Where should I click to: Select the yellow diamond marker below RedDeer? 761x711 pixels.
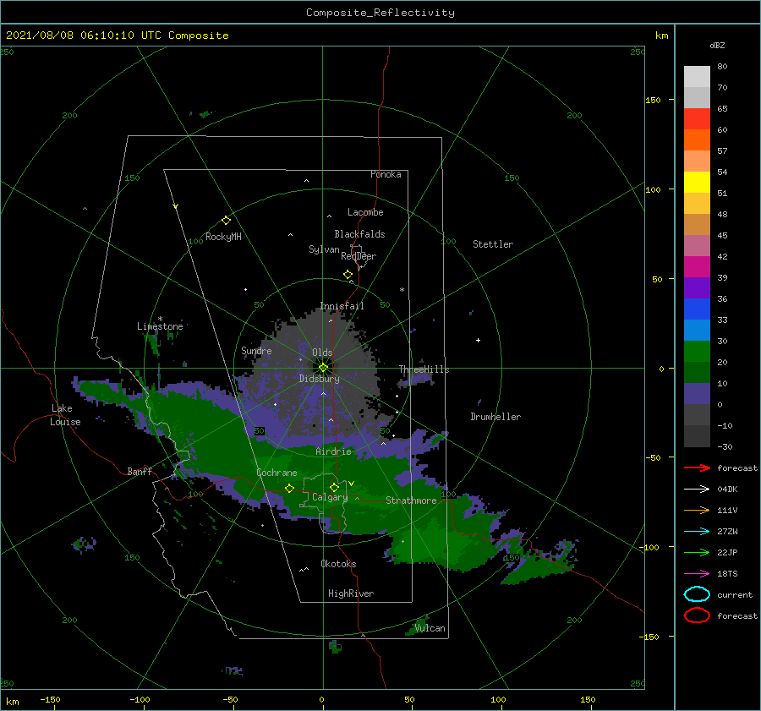click(348, 275)
